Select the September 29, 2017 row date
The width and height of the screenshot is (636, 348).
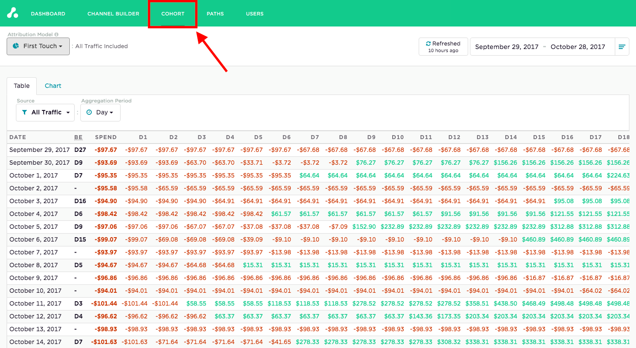point(40,150)
